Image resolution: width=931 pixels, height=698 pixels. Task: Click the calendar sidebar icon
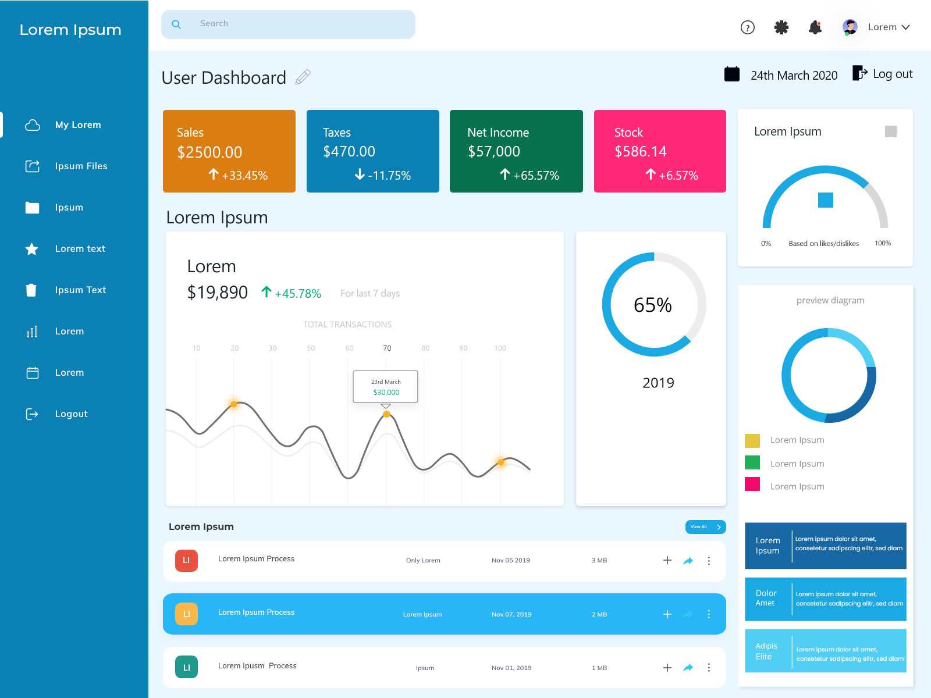click(x=33, y=373)
